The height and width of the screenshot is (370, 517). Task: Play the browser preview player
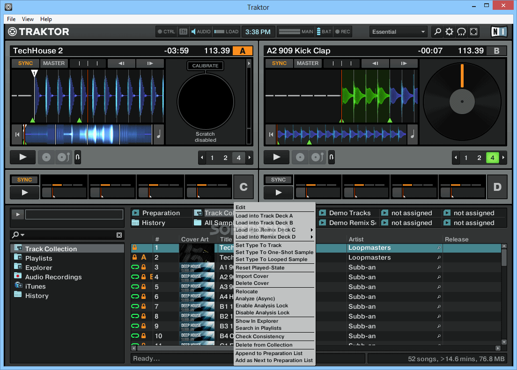pyautogui.click(x=18, y=215)
